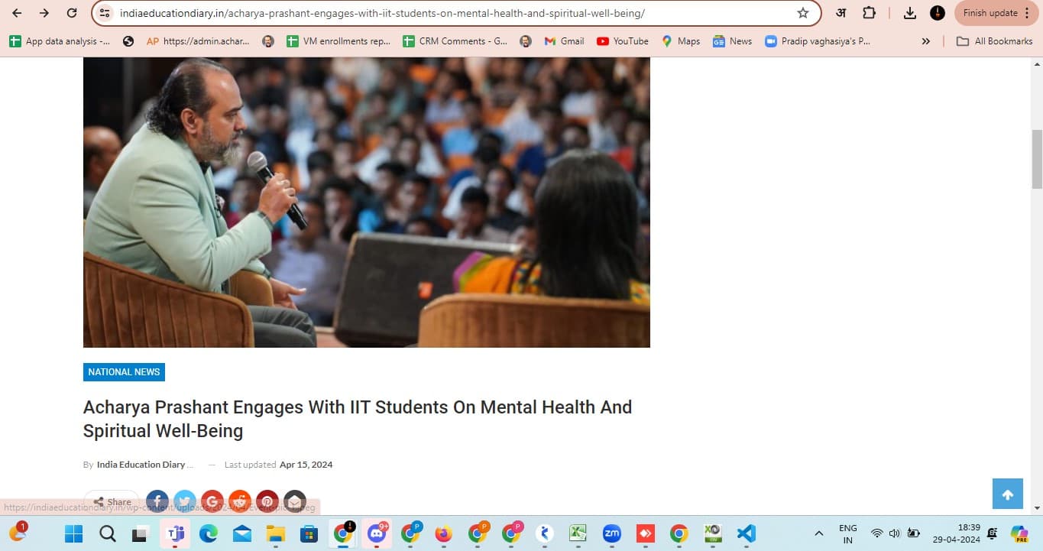Open the Finish update menu
Viewport: 1043px width, 551px height.
coord(997,13)
